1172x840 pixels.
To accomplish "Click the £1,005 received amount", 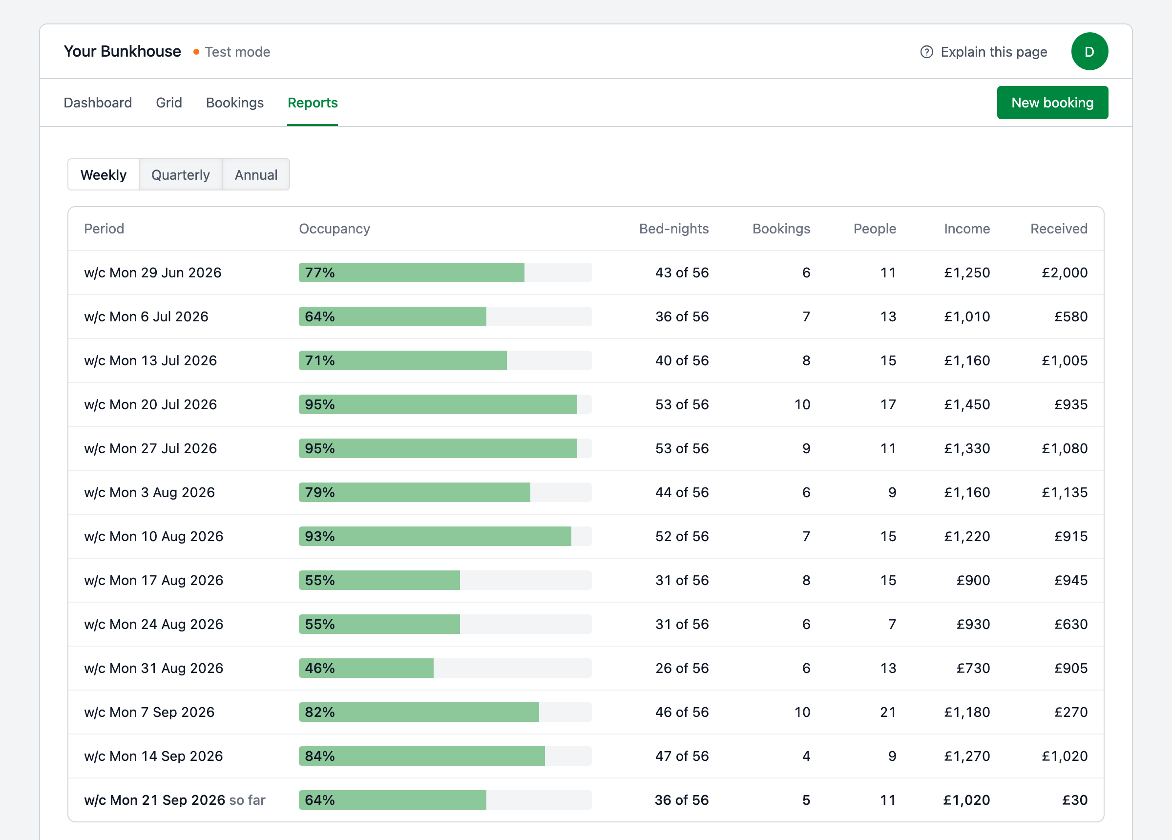I will [x=1065, y=360].
